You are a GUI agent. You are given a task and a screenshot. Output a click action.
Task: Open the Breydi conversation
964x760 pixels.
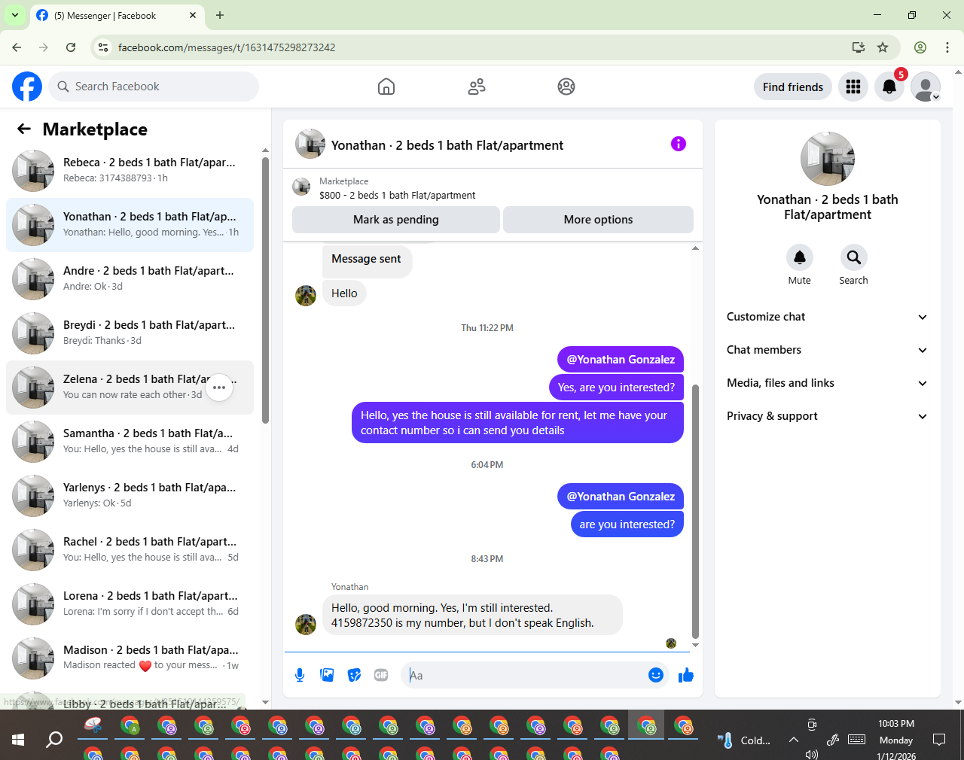(x=130, y=333)
